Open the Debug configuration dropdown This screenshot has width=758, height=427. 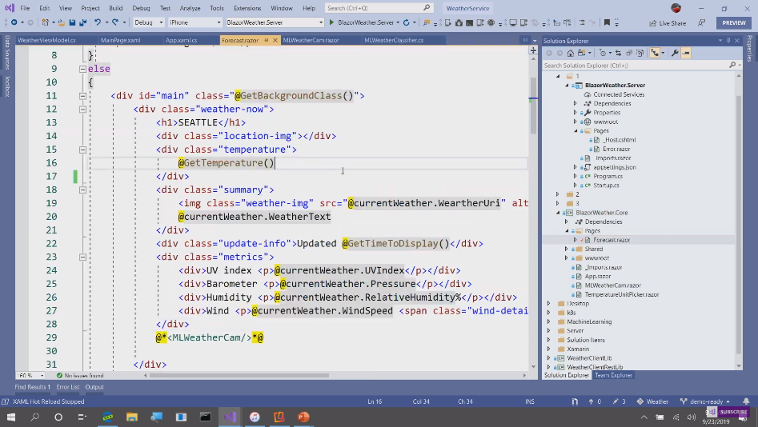tap(148, 22)
